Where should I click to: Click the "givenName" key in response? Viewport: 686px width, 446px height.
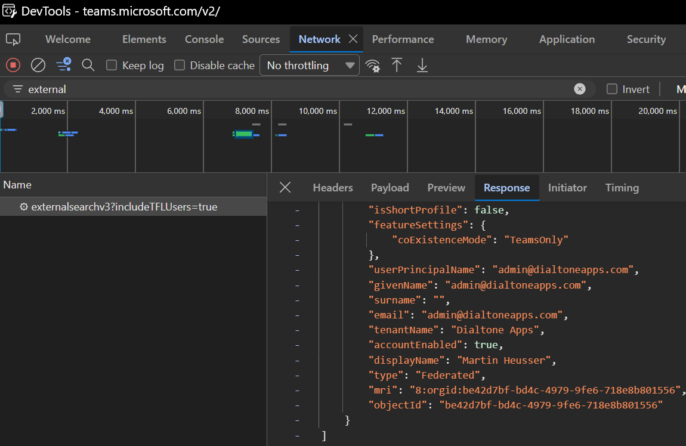pyautogui.click(x=401, y=285)
